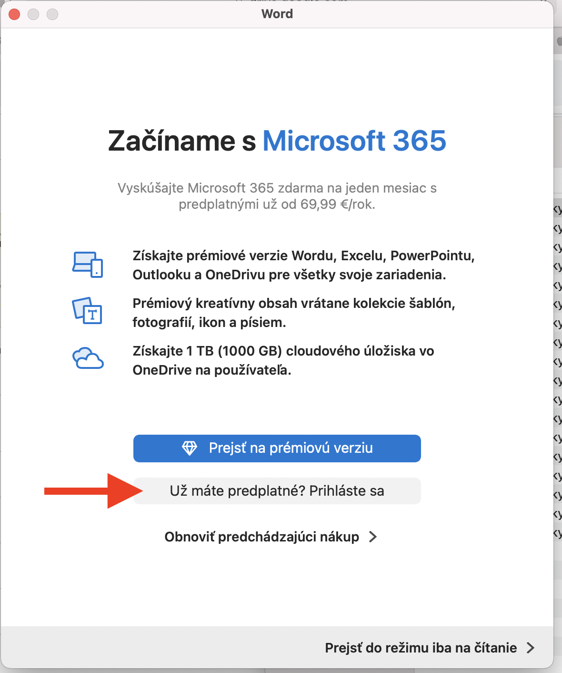
Task: Click the "Word" window title
Action: click(x=277, y=14)
